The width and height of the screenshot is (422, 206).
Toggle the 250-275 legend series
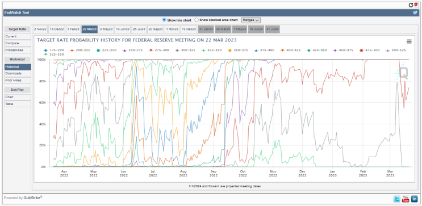[x=132, y=50]
